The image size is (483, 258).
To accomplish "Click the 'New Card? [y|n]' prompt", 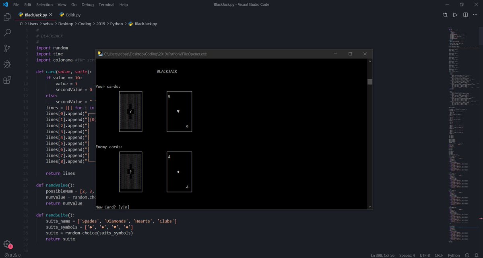I will [x=112, y=207].
